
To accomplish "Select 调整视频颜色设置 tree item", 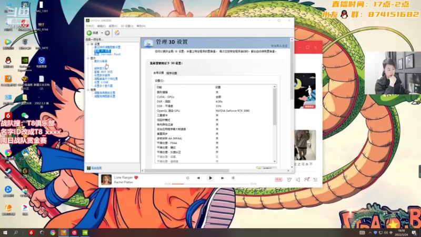I will (x=104, y=93).
